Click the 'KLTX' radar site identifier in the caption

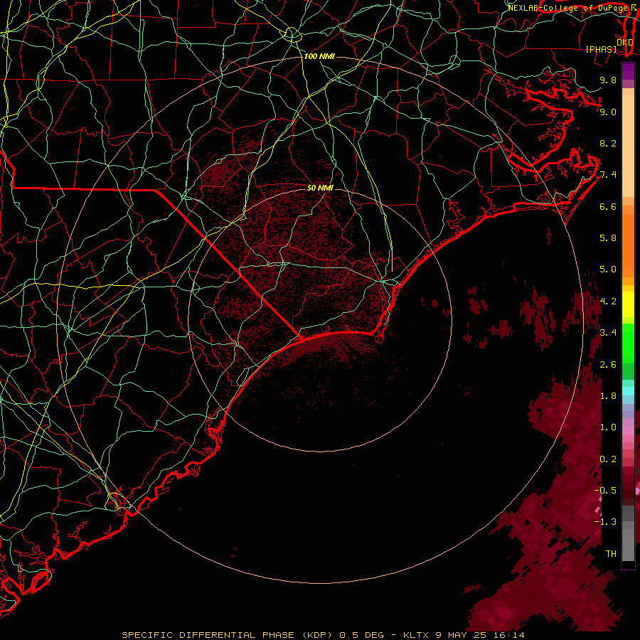(x=416, y=635)
